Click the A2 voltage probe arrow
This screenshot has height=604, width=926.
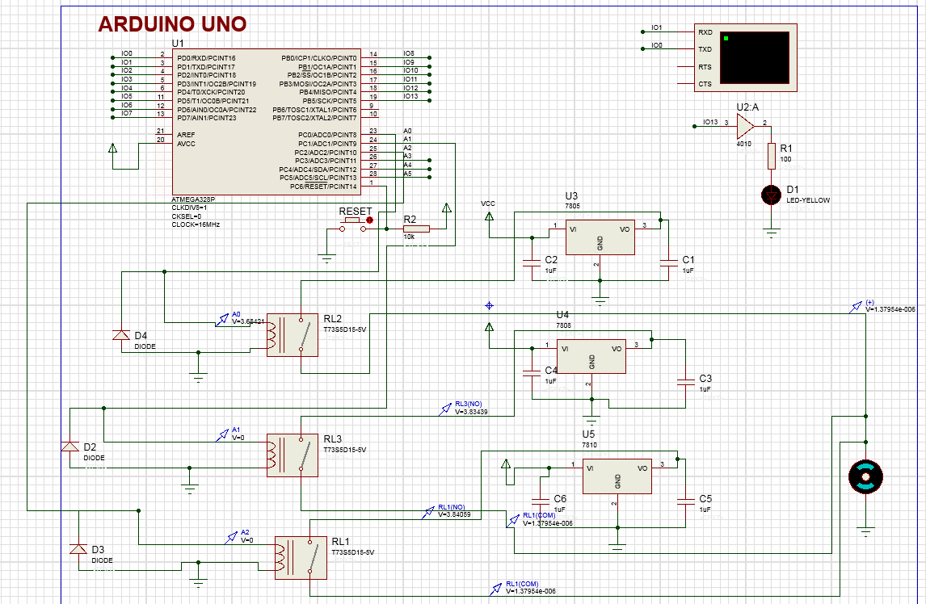[231, 538]
